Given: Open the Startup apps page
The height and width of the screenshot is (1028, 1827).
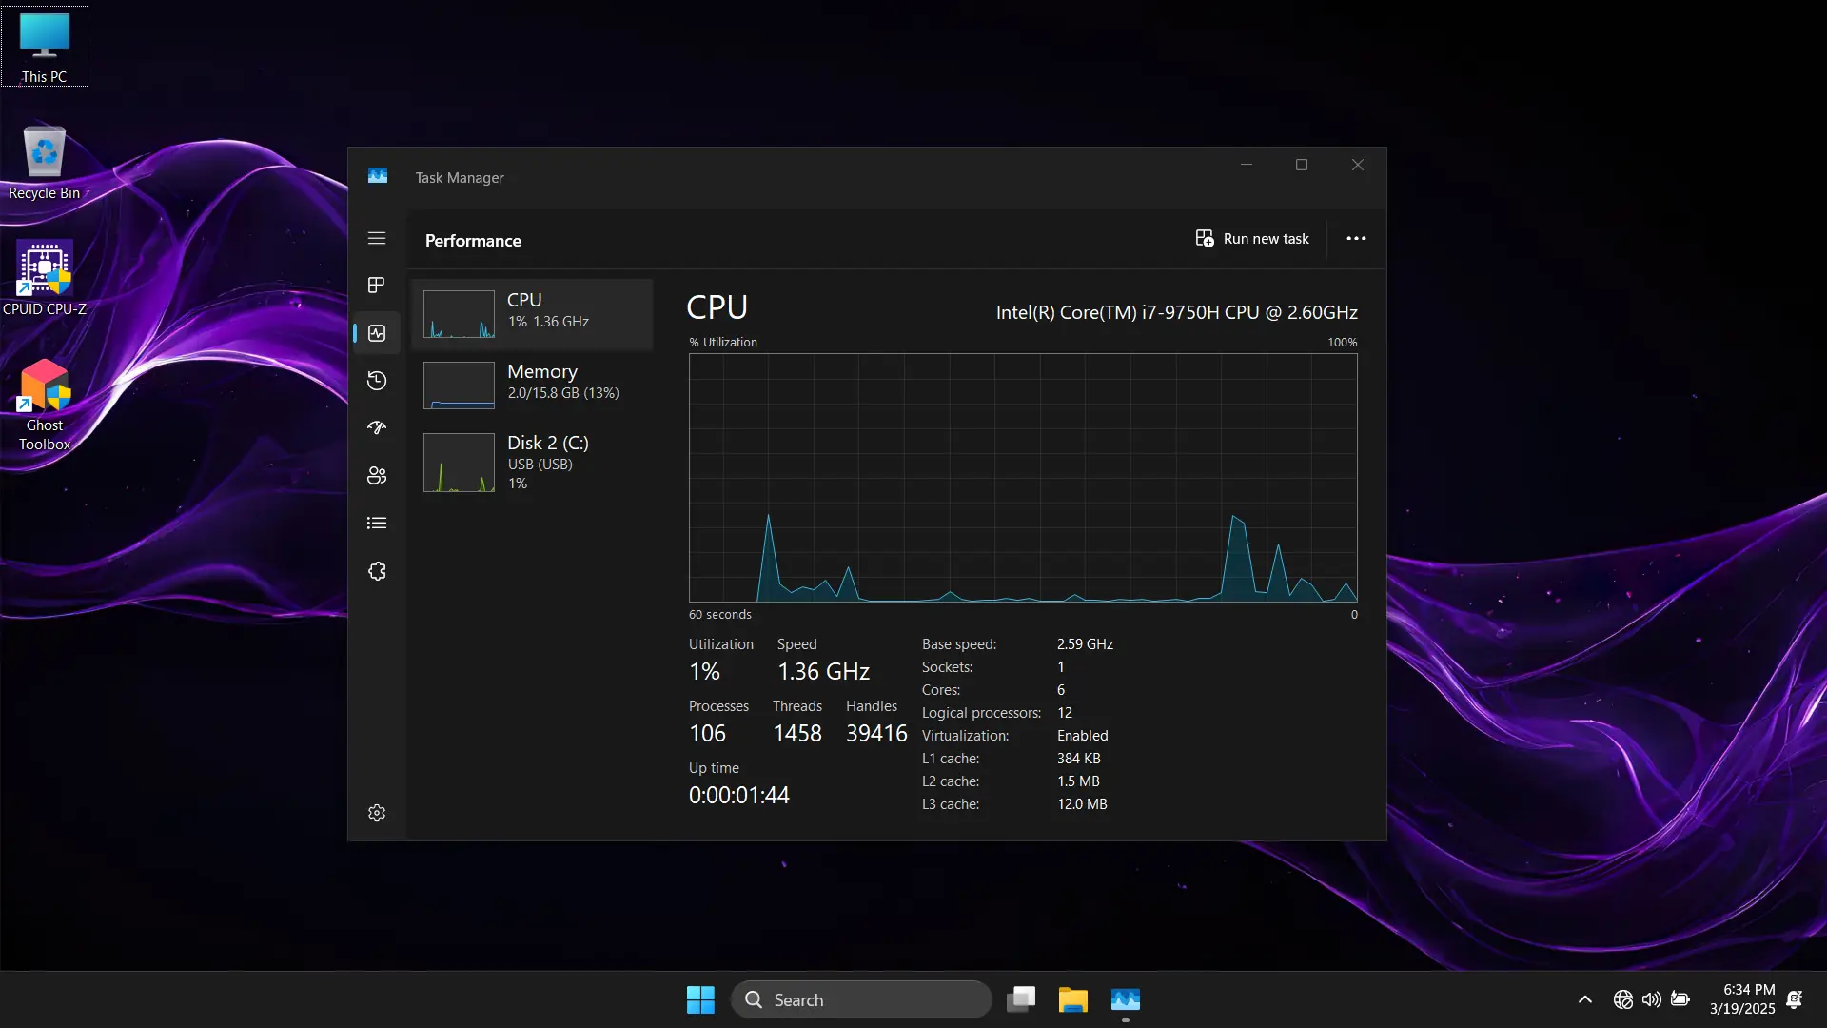Looking at the screenshot, I should pyautogui.click(x=377, y=427).
